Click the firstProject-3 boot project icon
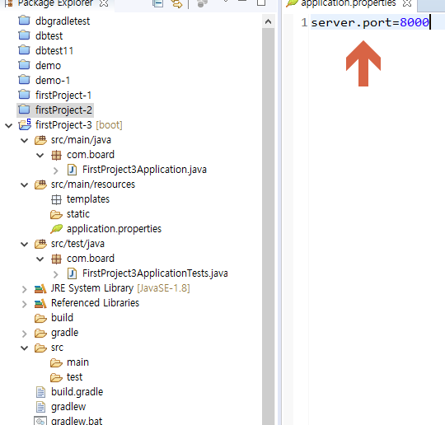The width and height of the screenshot is (445, 425). (x=25, y=124)
